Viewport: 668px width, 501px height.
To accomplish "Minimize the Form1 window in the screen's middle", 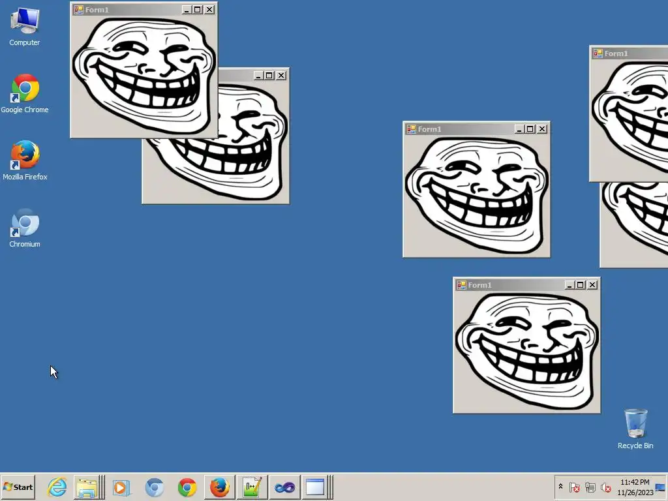I will click(519, 129).
